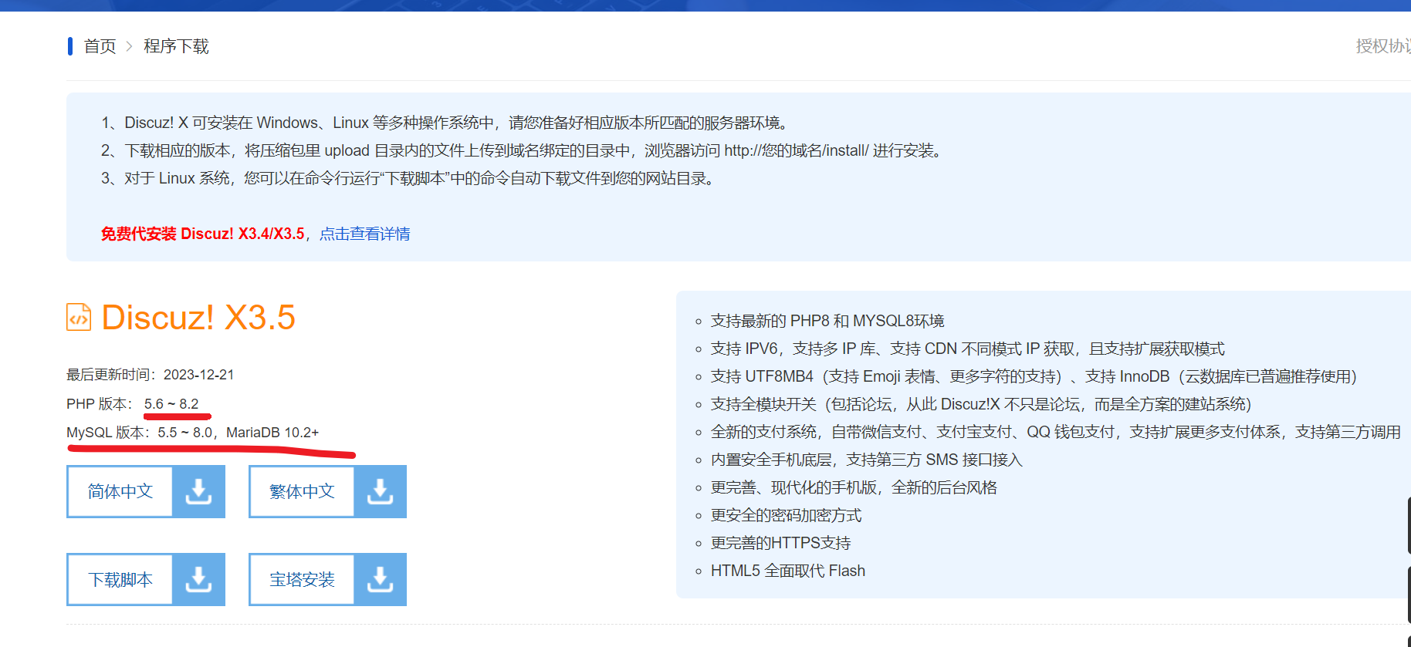Click the MySQL 版本 5.5 ~ 8.0 line

tap(193, 433)
